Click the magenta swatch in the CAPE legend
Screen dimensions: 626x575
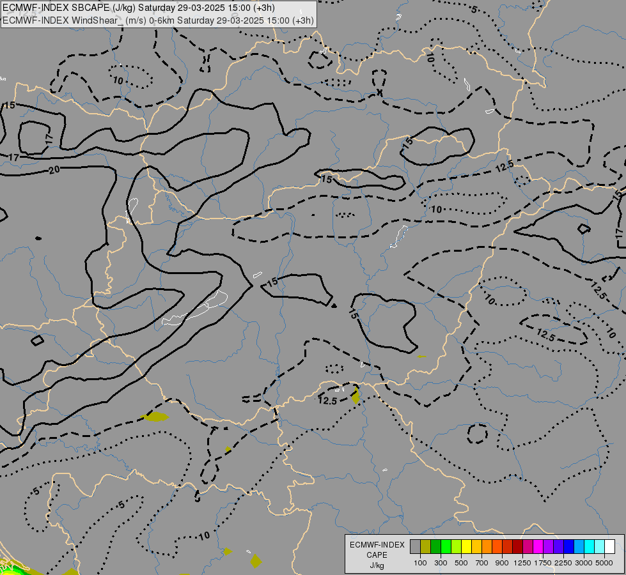[x=538, y=547]
